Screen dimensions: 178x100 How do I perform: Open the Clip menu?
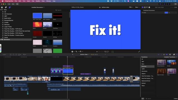tap(33, 1)
